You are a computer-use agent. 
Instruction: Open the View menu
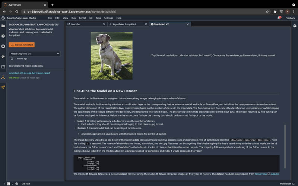tap(66, 18)
